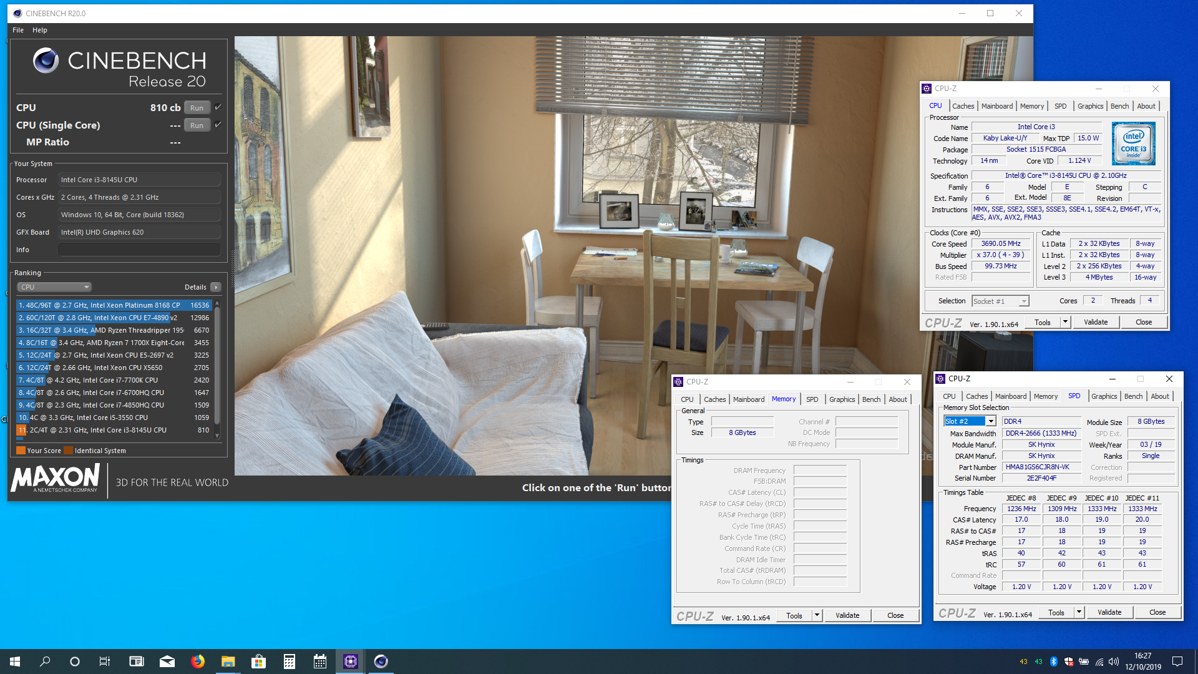Click Close button in top CPU-Z window

[x=1144, y=322]
